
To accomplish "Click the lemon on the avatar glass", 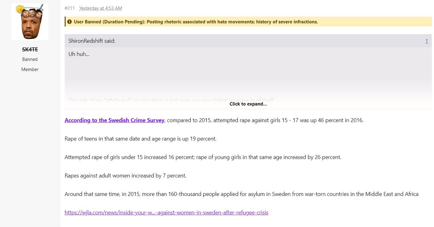I will tap(20, 9).
